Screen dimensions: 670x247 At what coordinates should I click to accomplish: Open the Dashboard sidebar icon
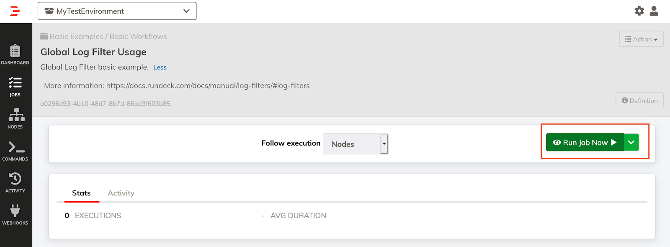point(15,55)
